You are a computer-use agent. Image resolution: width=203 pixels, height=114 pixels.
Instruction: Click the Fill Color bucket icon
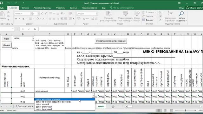coord(38,19)
